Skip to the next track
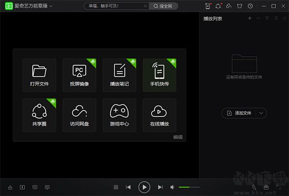Viewport: 289px width, 196px height. 160,187
